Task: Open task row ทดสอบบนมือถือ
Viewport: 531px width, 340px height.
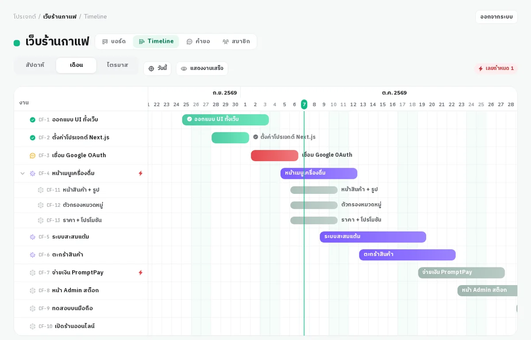Action: click(81, 309)
